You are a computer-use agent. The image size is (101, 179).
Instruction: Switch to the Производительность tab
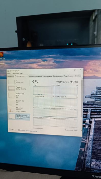pyautogui.click(x=21, y=76)
